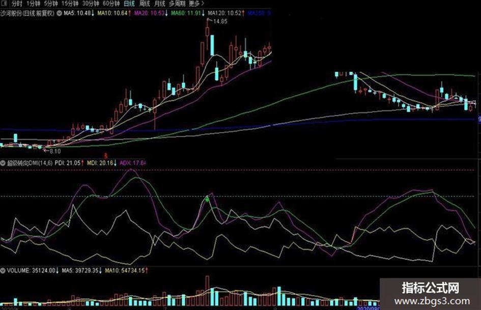Viewport: 481px width, 310px height.
Task: Click the red B buy marker below price chart
Action: (x=106, y=156)
